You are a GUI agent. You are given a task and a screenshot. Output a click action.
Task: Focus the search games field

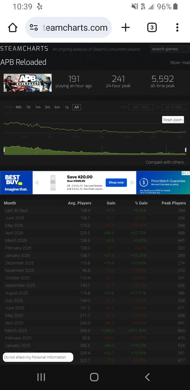click(170, 49)
